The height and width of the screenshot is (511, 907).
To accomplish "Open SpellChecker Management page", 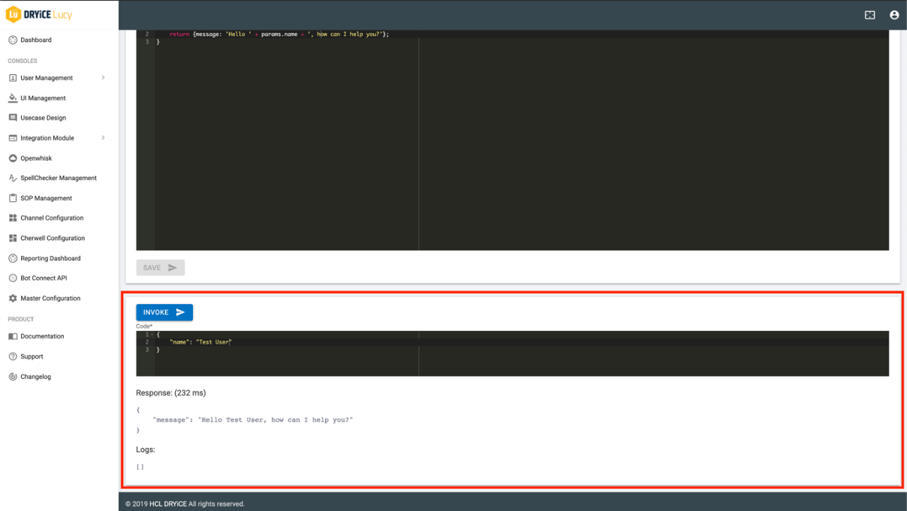I will pyautogui.click(x=59, y=178).
